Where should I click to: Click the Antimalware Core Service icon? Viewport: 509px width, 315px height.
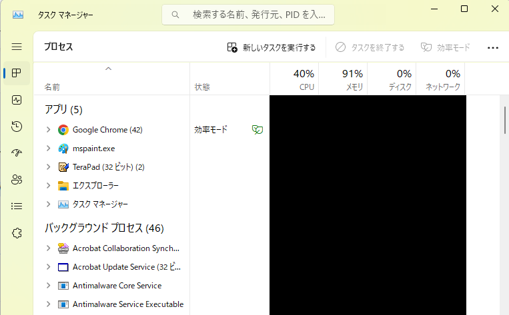[x=63, y=286]
